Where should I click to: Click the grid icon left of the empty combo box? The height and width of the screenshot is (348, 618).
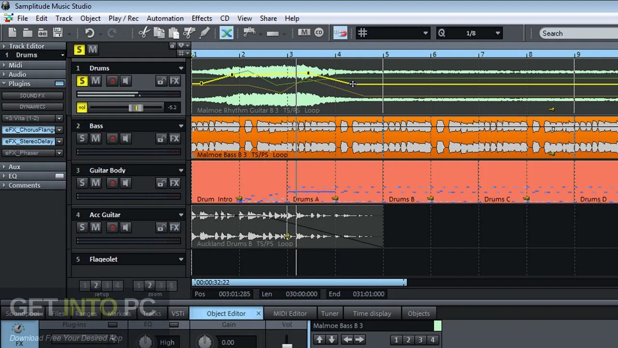coord(363,33)
